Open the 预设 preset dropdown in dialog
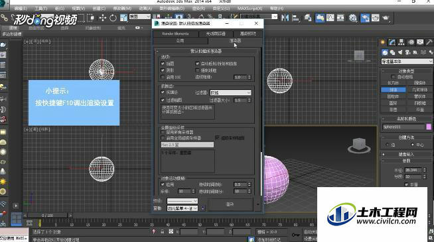 tap(182, 201)
